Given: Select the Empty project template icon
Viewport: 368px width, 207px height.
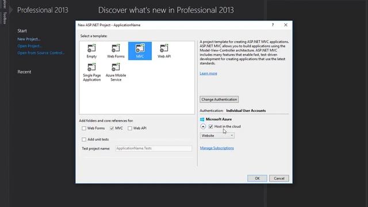Looking at the screenshot, I should [91, 48].
